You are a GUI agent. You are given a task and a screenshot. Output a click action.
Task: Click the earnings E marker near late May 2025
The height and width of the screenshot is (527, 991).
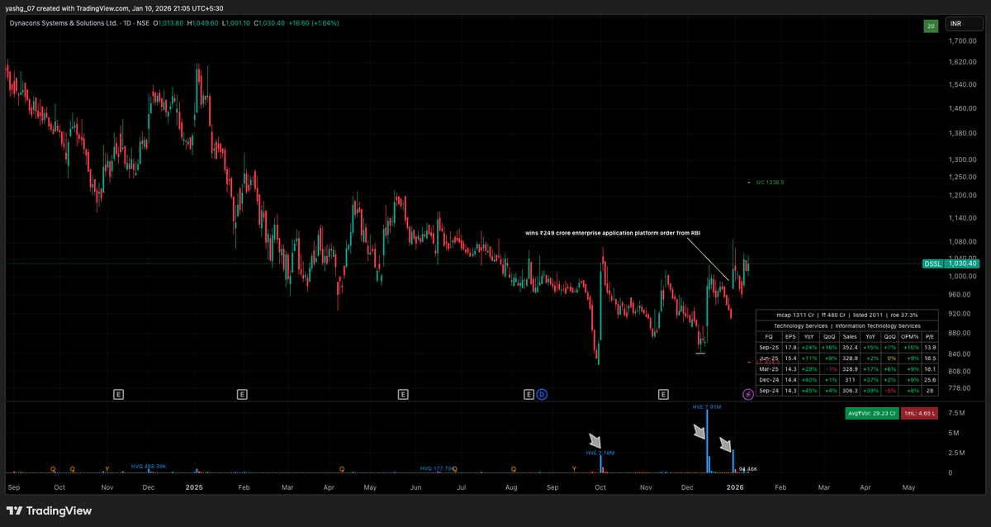coord(403,395)
